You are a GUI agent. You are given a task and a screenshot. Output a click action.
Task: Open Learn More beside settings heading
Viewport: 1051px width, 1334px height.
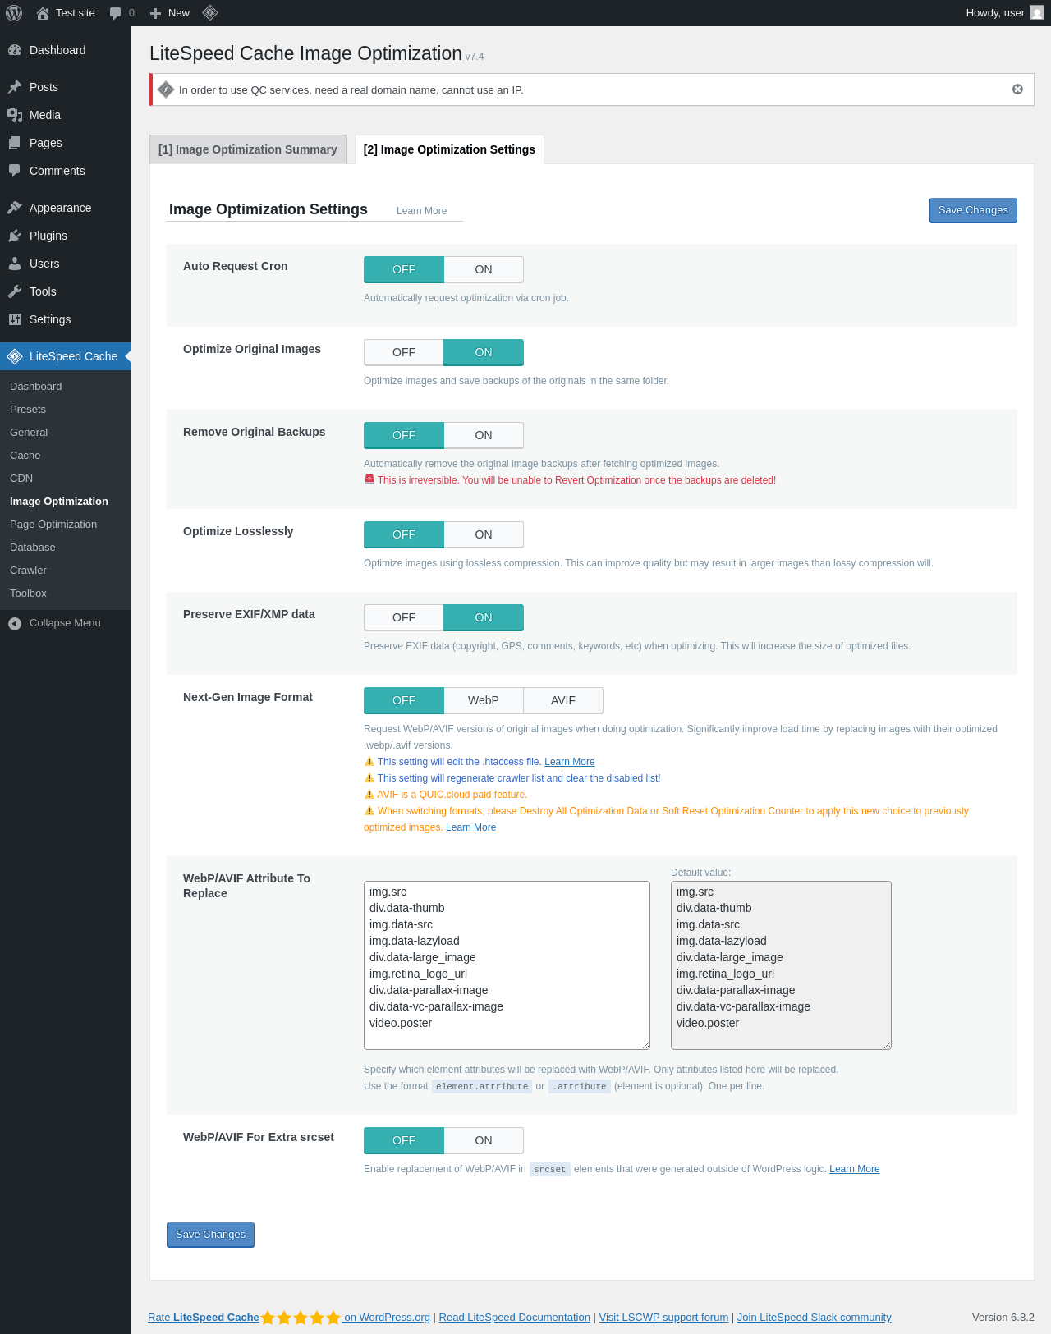[x=421, y=211]
